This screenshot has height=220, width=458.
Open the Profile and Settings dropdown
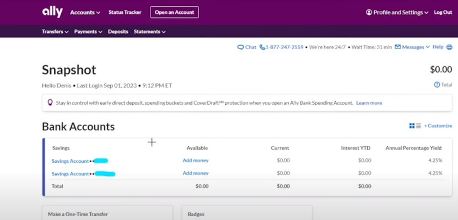point(397,12)
